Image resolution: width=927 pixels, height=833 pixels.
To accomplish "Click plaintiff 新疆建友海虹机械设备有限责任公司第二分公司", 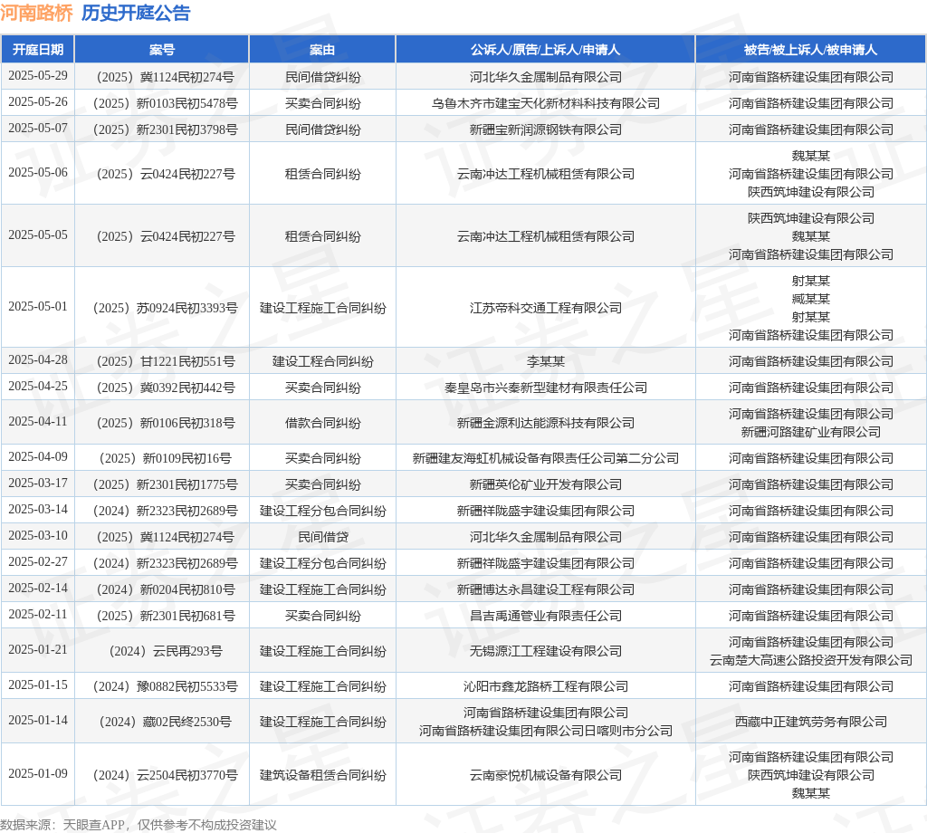I will (546, 458).
